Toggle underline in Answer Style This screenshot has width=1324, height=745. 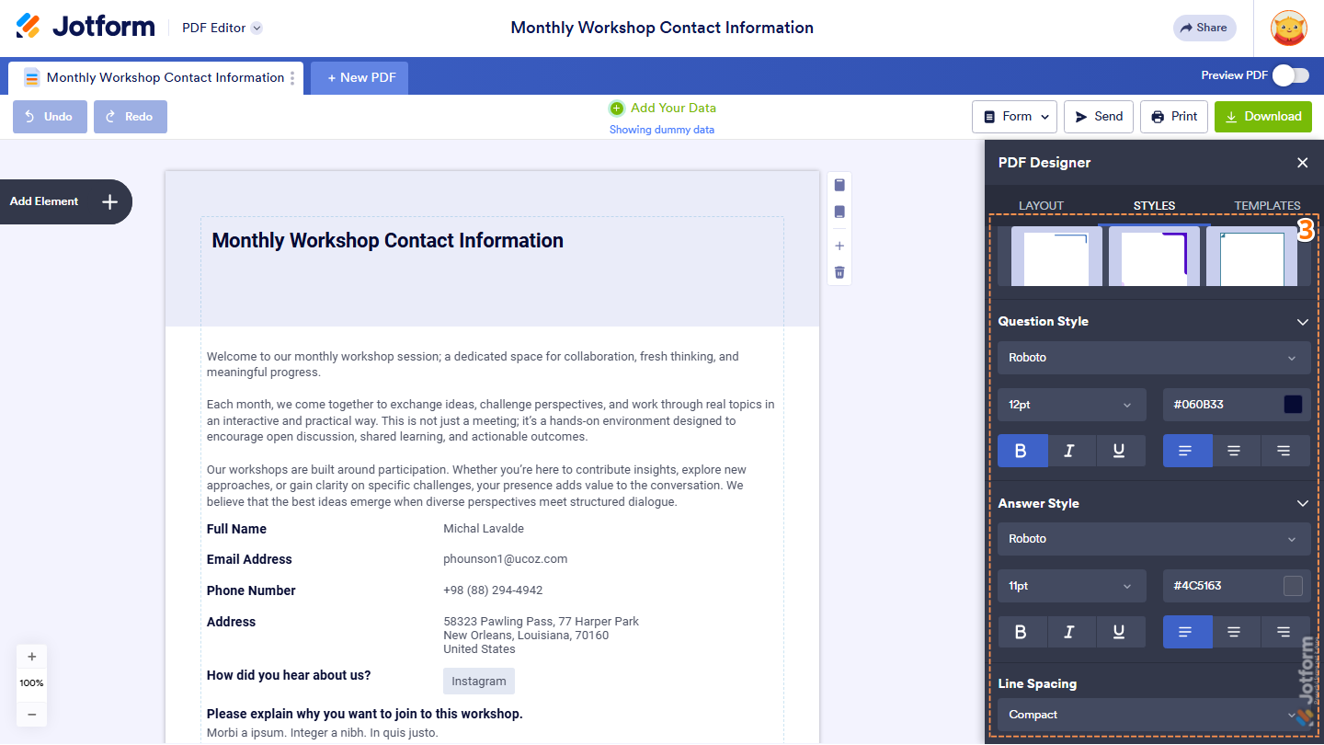pos(1121,632)
